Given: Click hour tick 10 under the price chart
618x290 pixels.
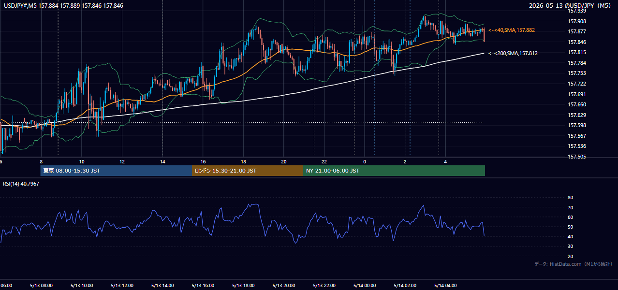Looking at the screenshot, I should [x=82, y=161].
